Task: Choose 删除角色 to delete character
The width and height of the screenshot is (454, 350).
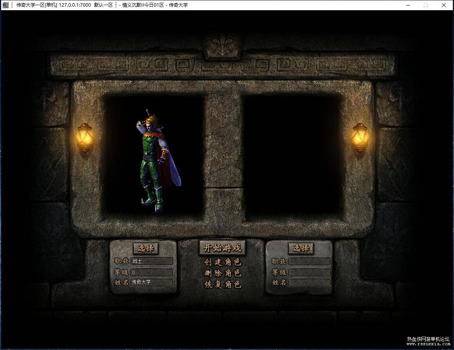Action: coord(222,273)
